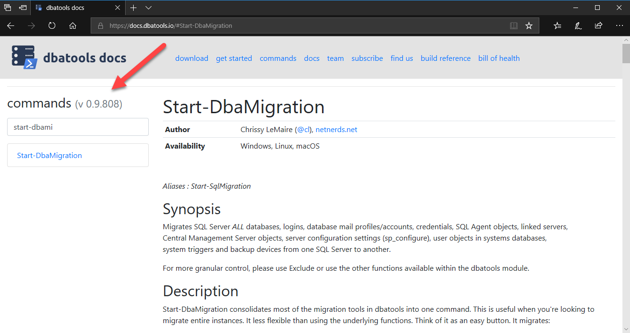Add this page to favorites with the star
This screenshot has width=630, height=333.
pyautogui.click(x=529, y=25)
